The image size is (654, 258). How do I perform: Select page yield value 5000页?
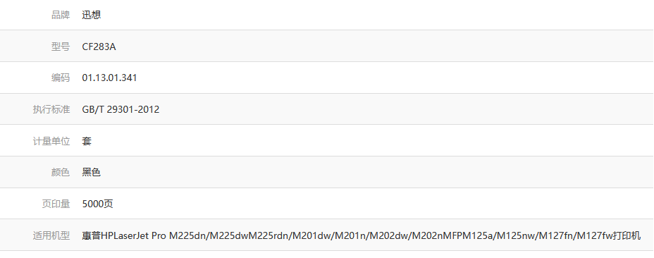pyautogui.click(x=97, y=204)
